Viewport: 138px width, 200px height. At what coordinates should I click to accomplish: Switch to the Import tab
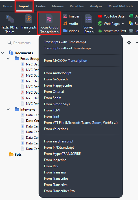click(24, 6)
